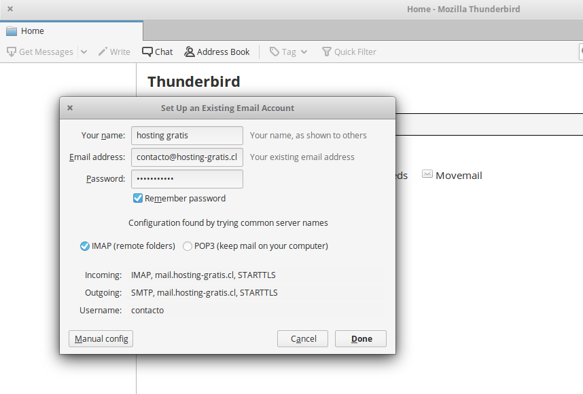Click the Your name input field

187,136
